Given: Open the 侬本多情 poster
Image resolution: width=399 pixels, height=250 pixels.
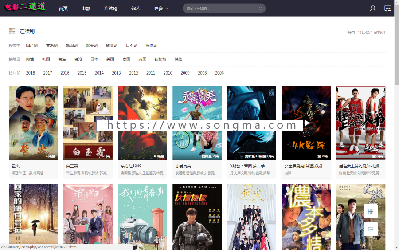Looking at the screenshot, I should click(x=306, y=217).
